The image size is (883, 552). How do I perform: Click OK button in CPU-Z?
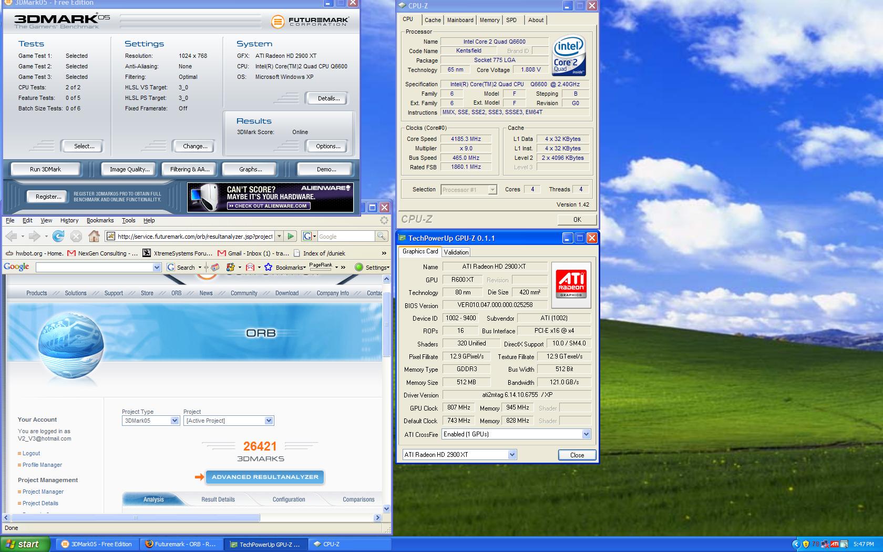[577, 220]
